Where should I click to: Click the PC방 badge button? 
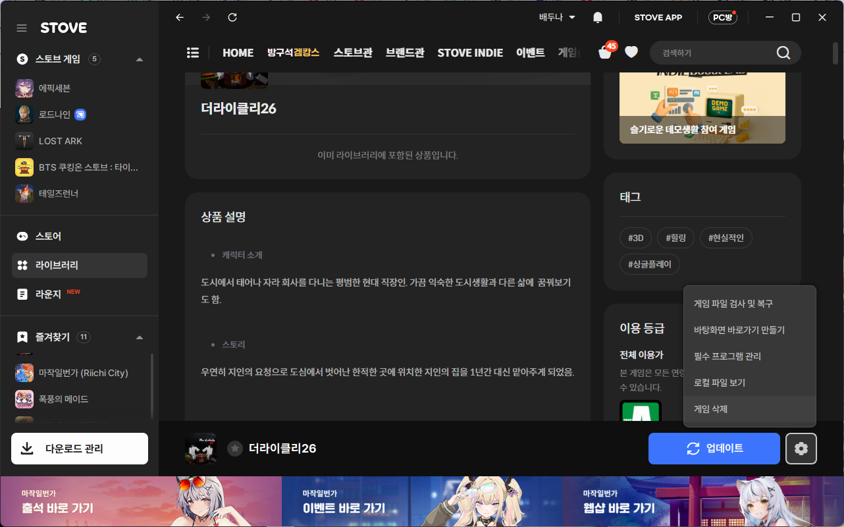pos(722,18)
